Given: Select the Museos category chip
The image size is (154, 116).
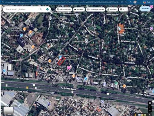Looking at the screenshot, I should tap(112, 9).
